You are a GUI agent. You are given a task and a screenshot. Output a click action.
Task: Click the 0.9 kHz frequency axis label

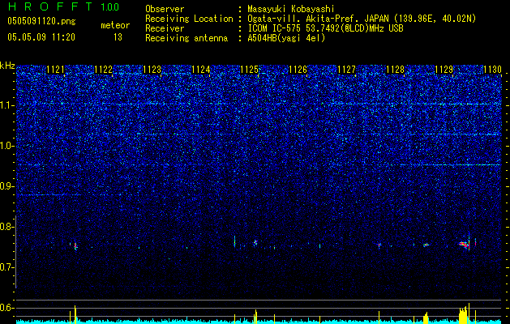[6, 186]
